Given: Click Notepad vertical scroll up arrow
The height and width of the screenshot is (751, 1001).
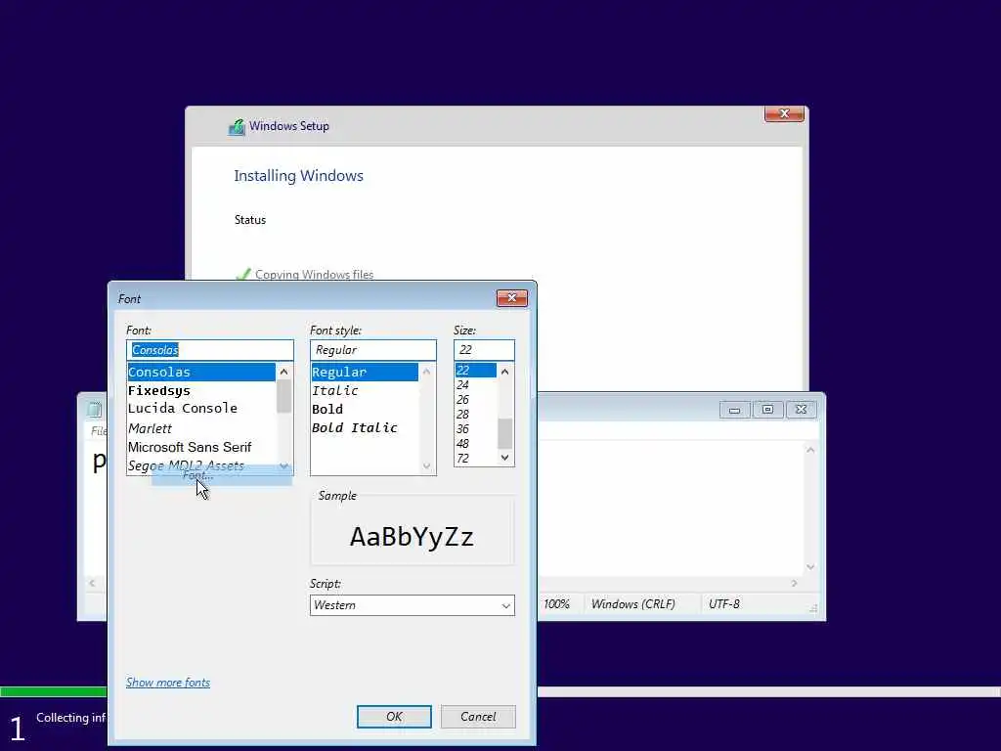Looking at the screenshot, I should point(810,450).
